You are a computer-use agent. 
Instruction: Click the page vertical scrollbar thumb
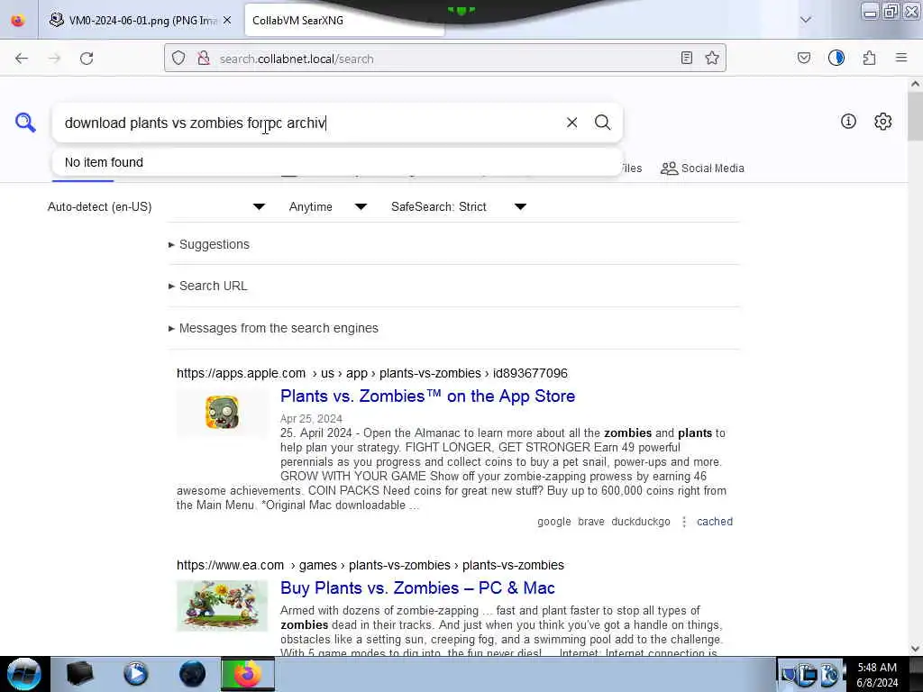(915, 116)
